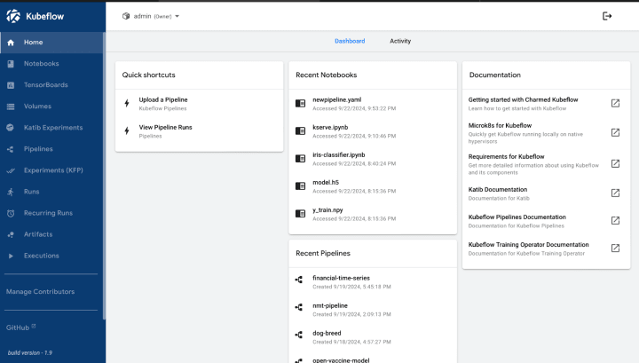The height and width of the screenshot is (363, 639).
Task: Switch to the Activity tab
Action: pyautogui.click(x=400, y=41)
